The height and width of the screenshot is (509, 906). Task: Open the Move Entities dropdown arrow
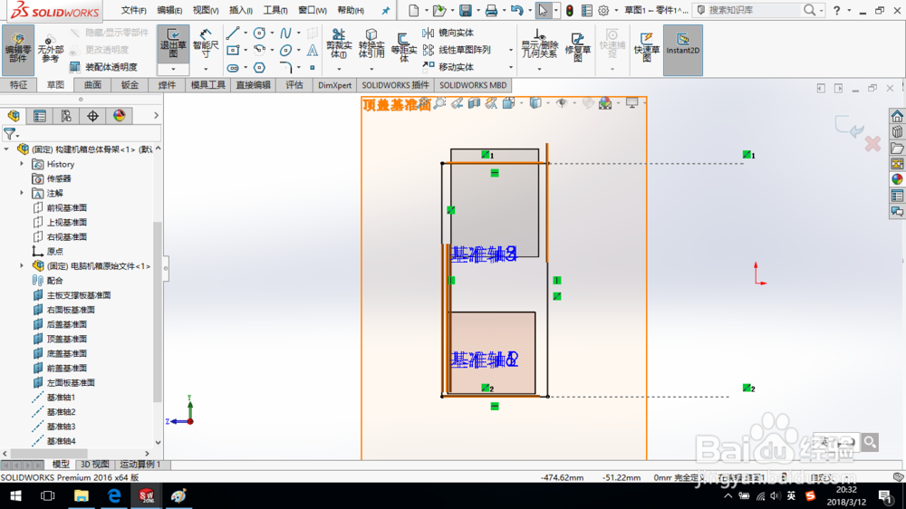pos(510,67)
